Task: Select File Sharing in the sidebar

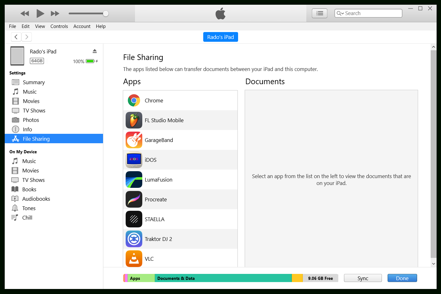Action: coord(54,139)
